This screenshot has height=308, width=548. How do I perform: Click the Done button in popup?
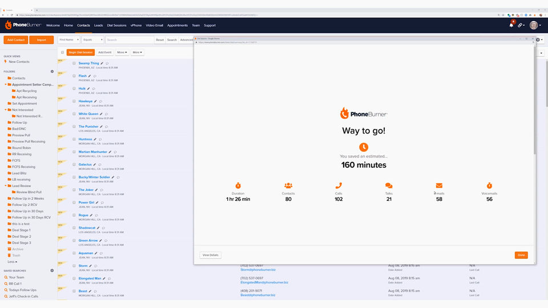521,256
